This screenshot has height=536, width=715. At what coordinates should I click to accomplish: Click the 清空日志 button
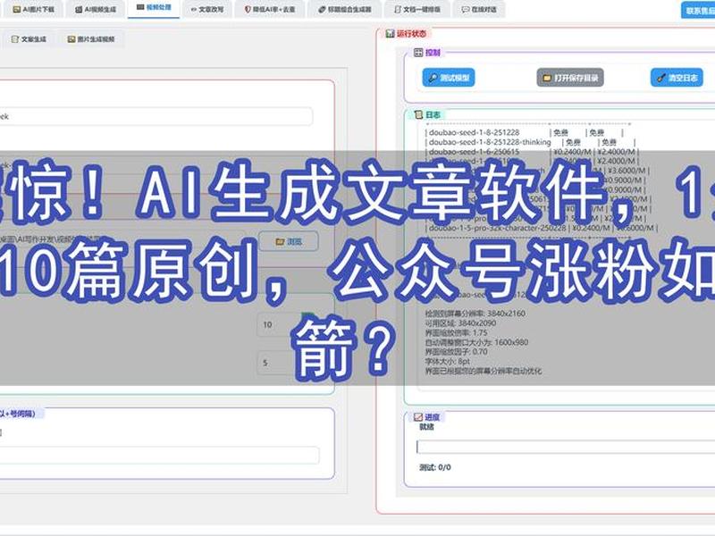677,78
